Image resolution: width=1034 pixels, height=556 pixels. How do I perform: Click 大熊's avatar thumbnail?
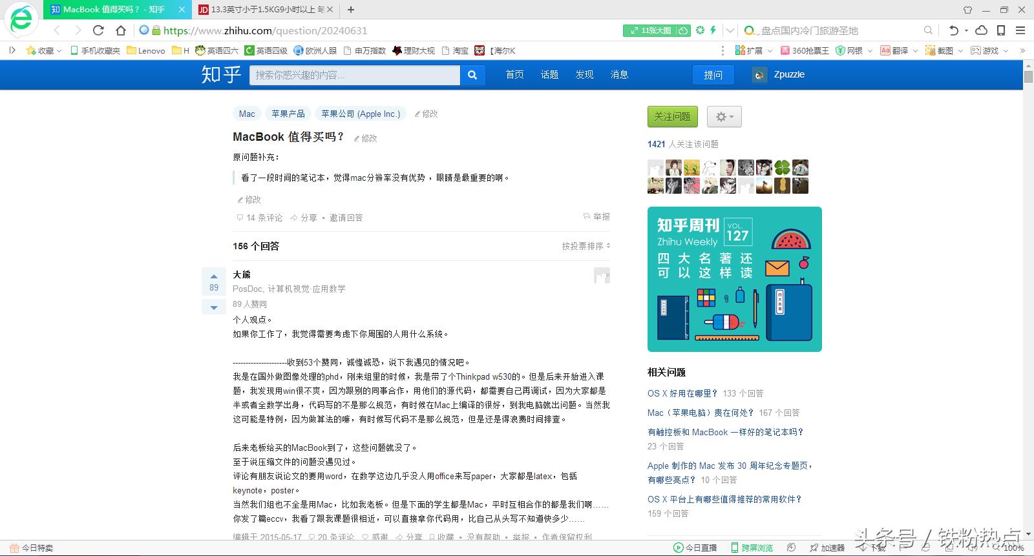[x=602, y=276]
